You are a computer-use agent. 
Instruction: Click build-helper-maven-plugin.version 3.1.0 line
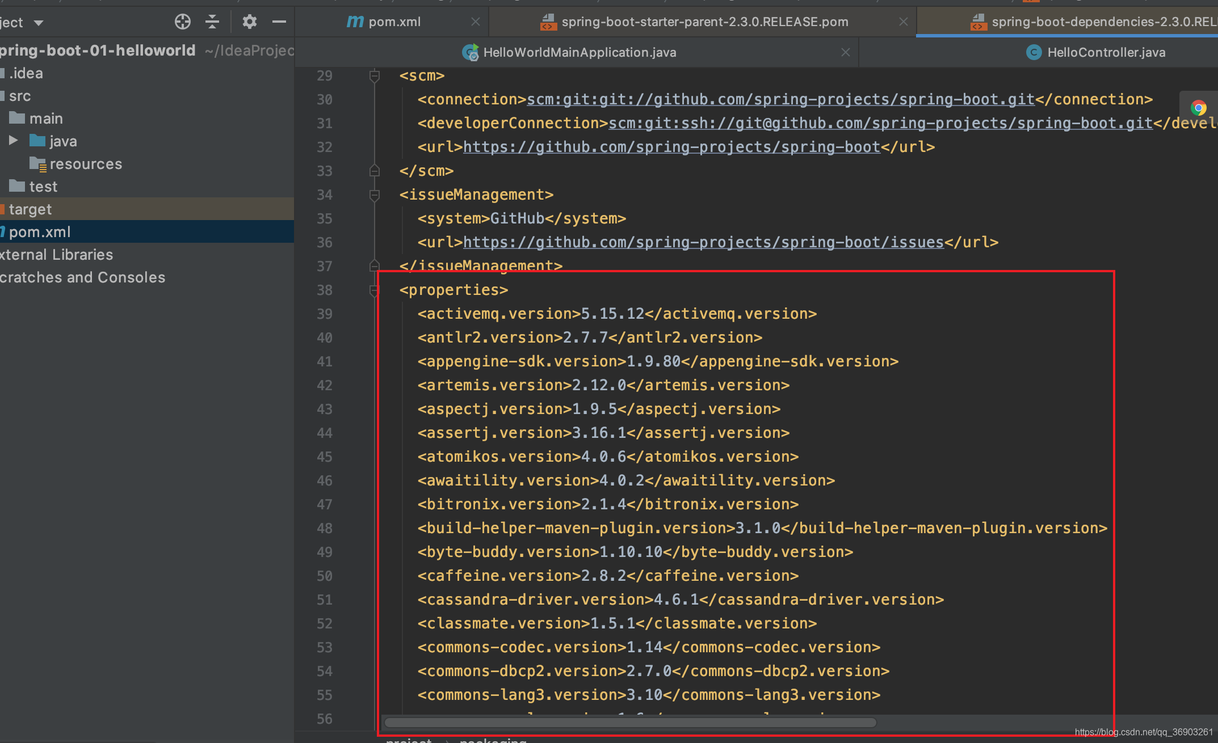762,528
